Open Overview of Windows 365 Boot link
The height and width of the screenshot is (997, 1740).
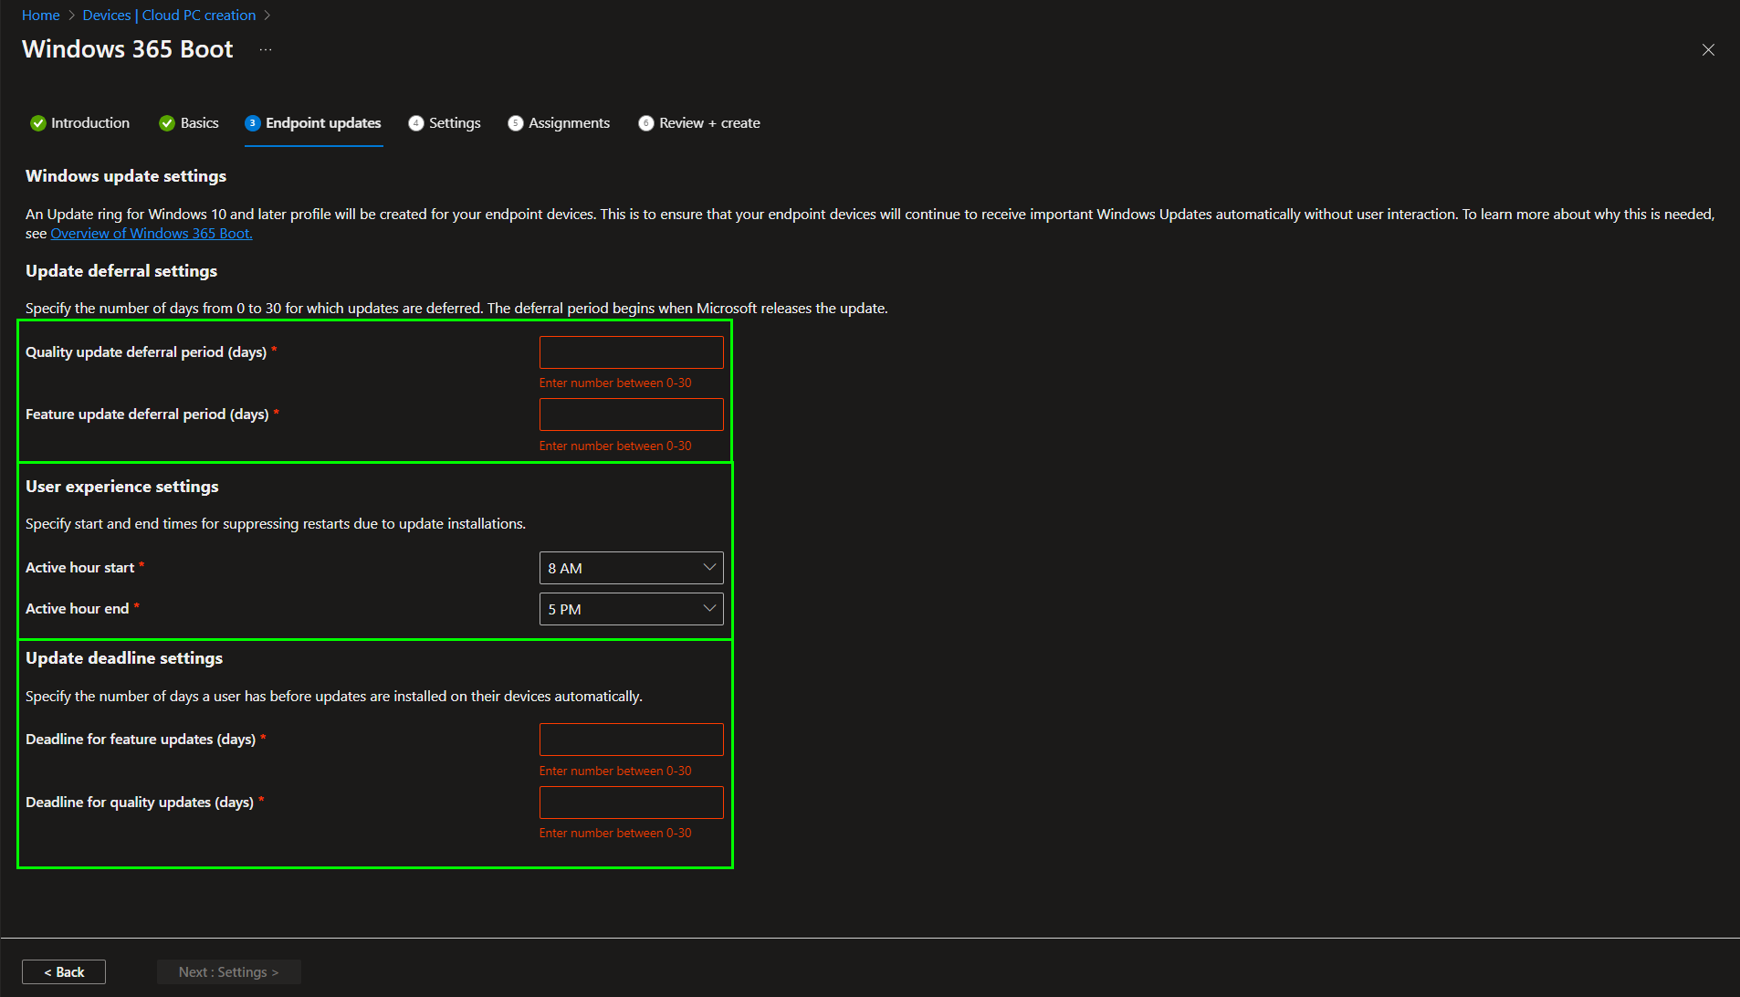click(x=152, y=234)
